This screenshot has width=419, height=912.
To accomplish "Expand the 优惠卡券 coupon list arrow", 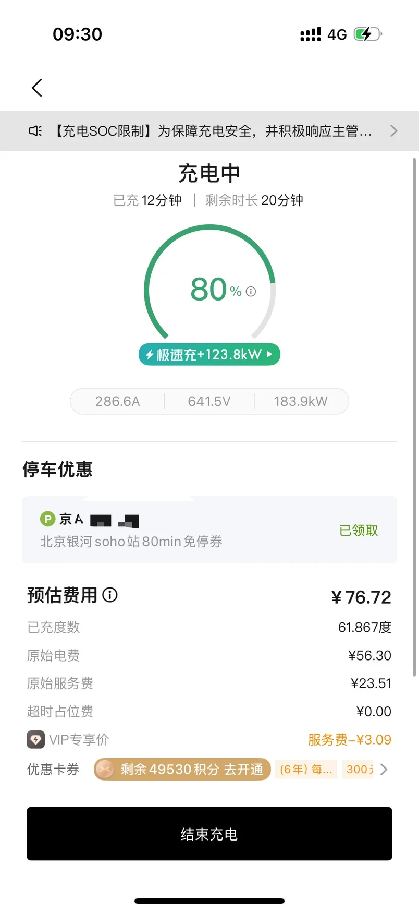I will click(x=384, y=770).
